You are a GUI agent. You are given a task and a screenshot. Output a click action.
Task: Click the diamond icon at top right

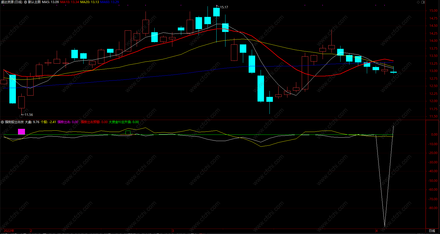[418, 2]
